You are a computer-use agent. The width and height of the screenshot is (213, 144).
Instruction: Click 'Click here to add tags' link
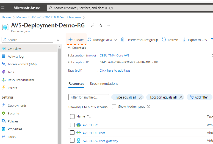click(115, 70)
